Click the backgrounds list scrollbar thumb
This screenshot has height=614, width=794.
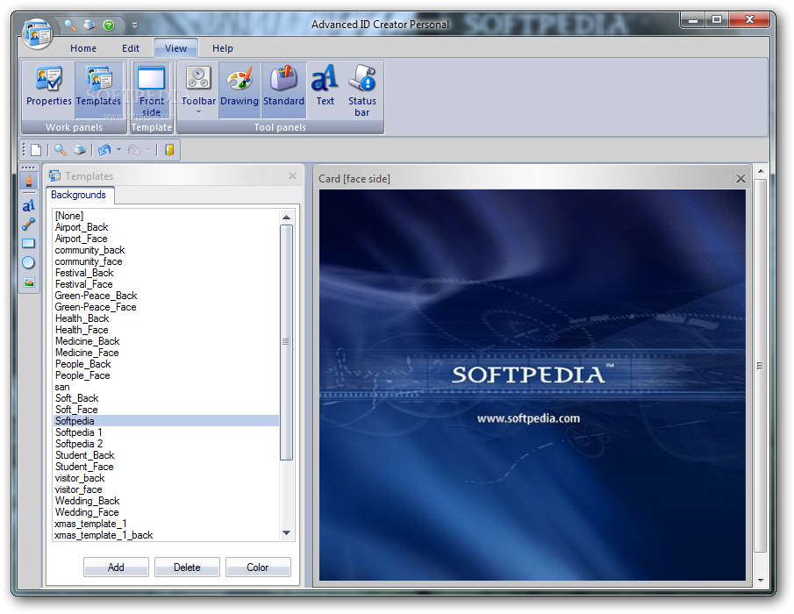click(286, 343)
